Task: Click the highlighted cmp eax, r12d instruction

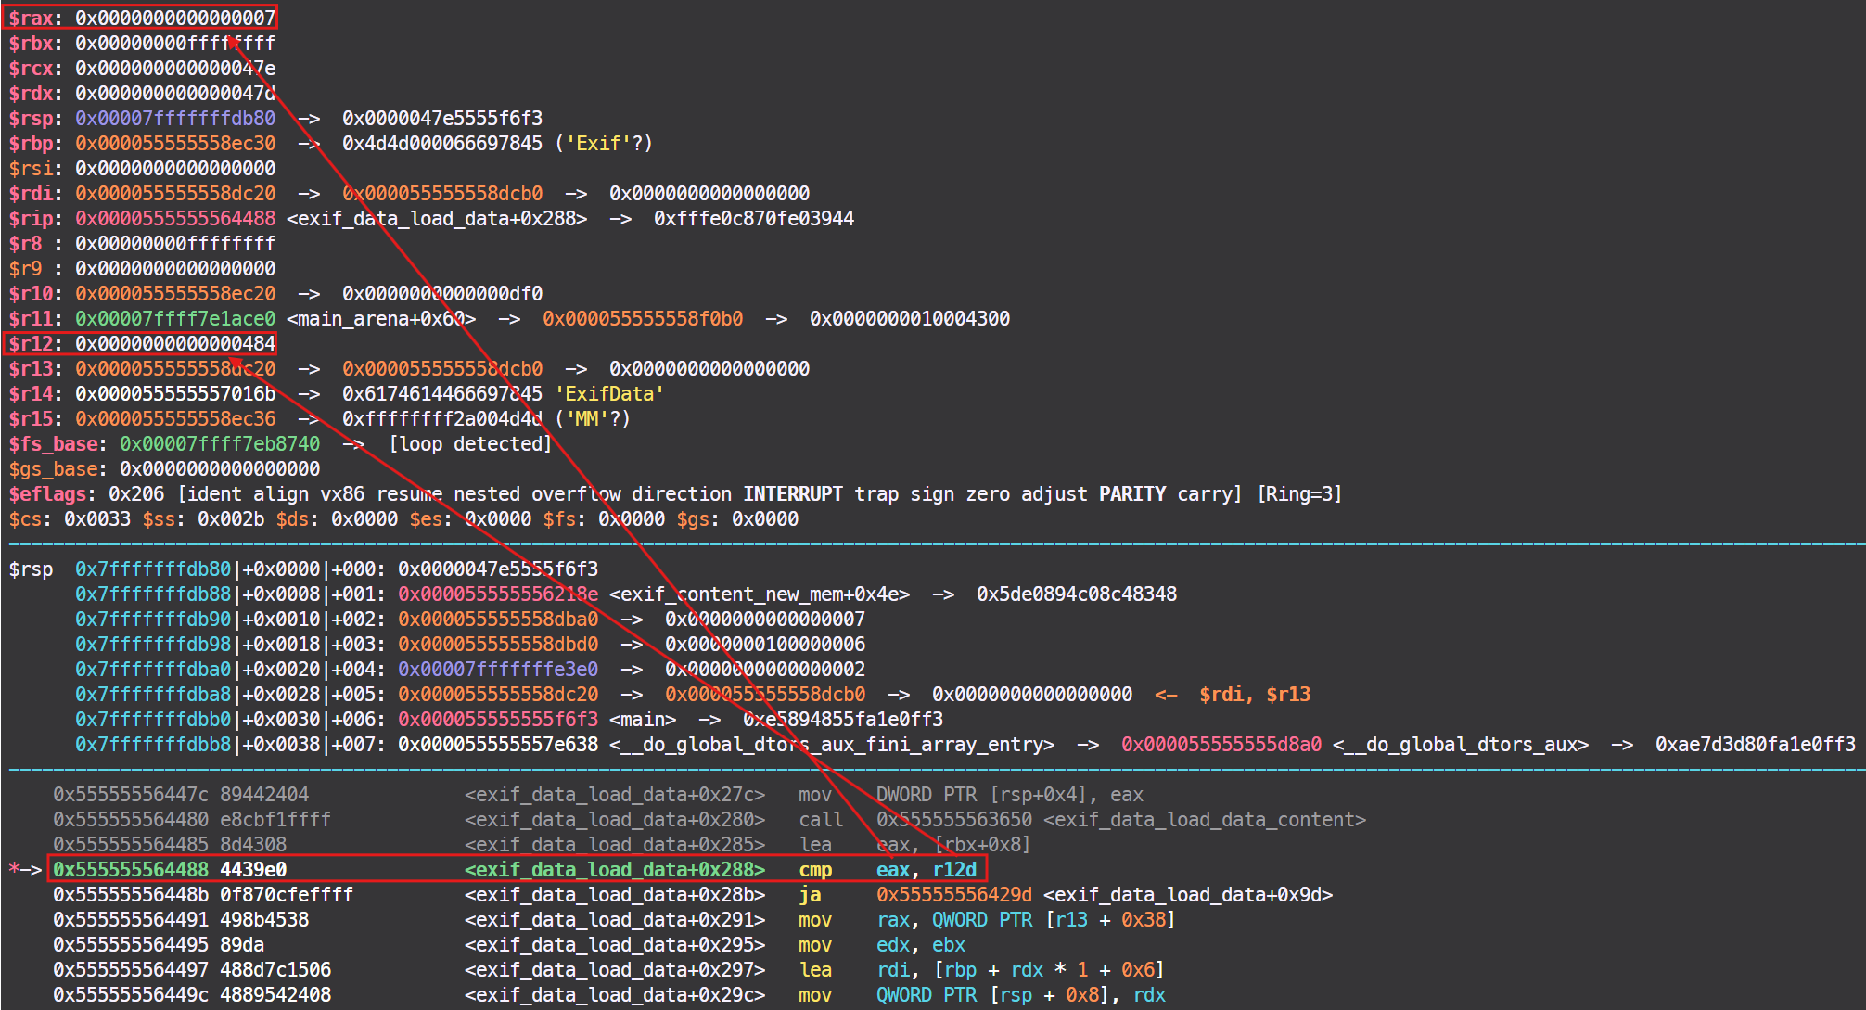Action: [x=890, y=869]
